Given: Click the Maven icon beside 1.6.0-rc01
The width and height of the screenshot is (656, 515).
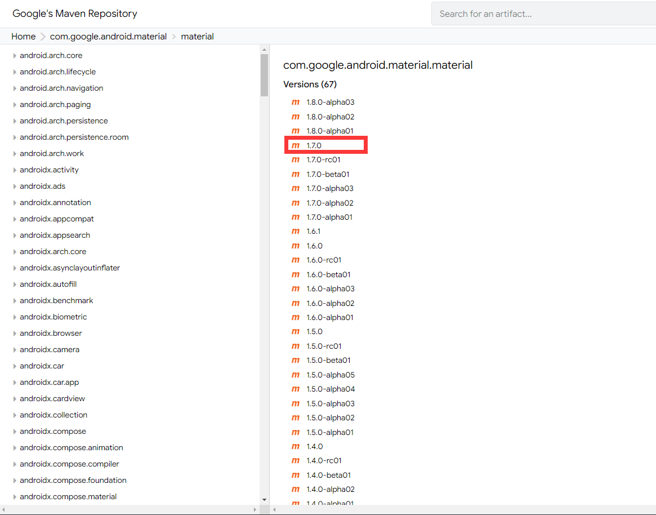Looking at the screenshot, I should pos(296,260).
